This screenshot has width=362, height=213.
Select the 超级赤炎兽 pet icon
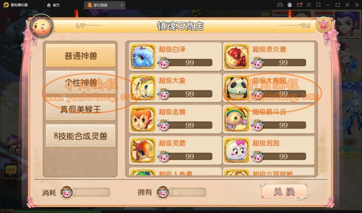(237, 57)
